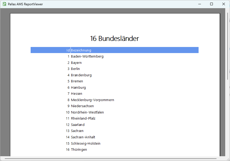Select the Bayern entry
The width and height of the screenshot is (230, 161).
point(76,63)
